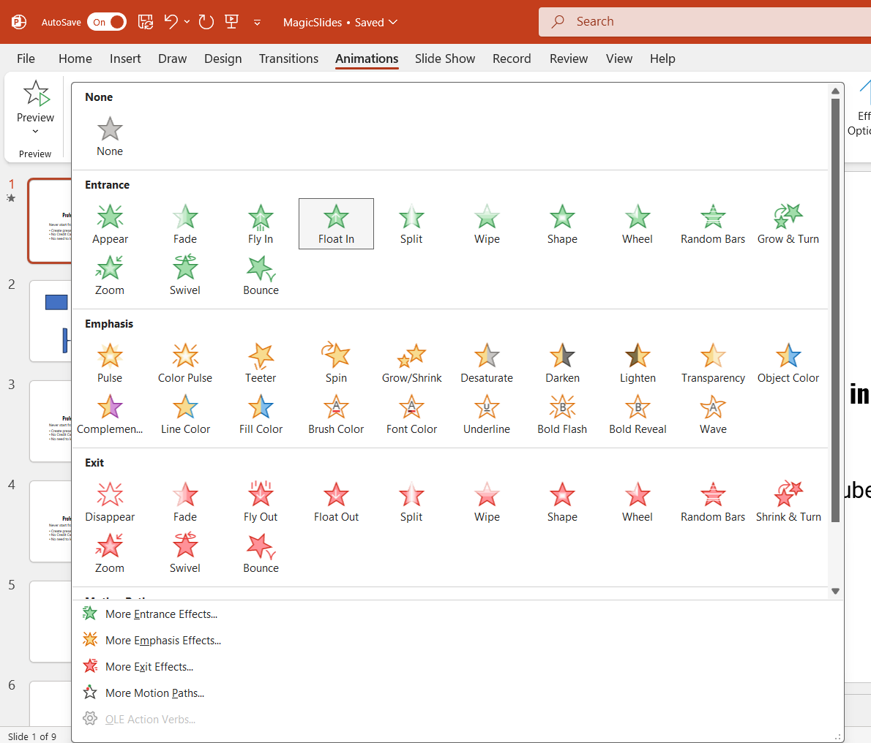
Task: Choose the Teeter emphasis animation
Action: tap(261, 363)
